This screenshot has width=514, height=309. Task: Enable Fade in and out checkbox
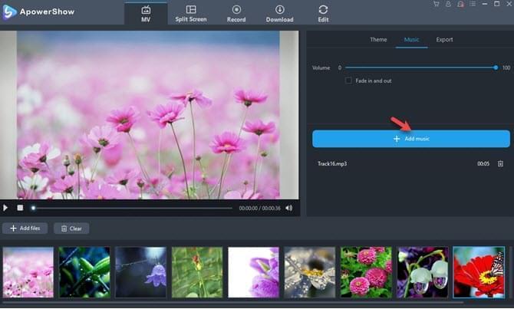pos(348,81)
